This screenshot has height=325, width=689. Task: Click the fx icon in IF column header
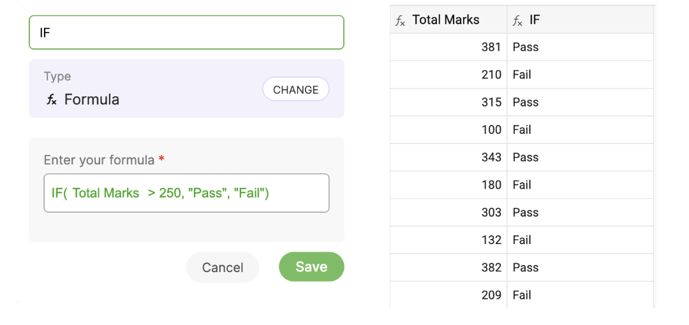point(517,20)
